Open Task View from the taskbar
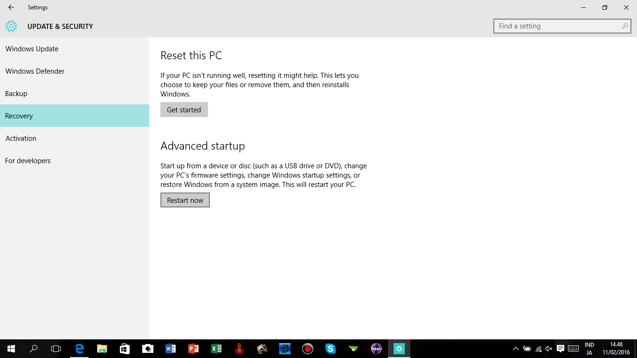This screenshot has width=637, height=358. click(56, 348)
